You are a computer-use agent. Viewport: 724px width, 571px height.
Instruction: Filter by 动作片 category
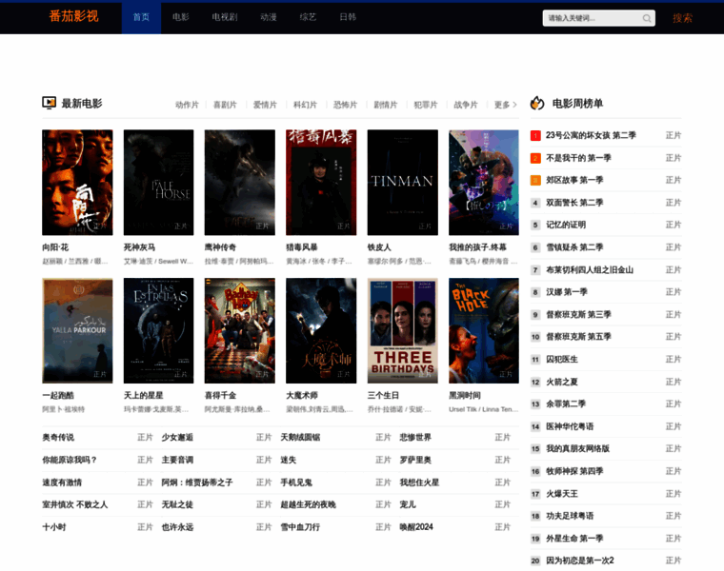[187, 106]
